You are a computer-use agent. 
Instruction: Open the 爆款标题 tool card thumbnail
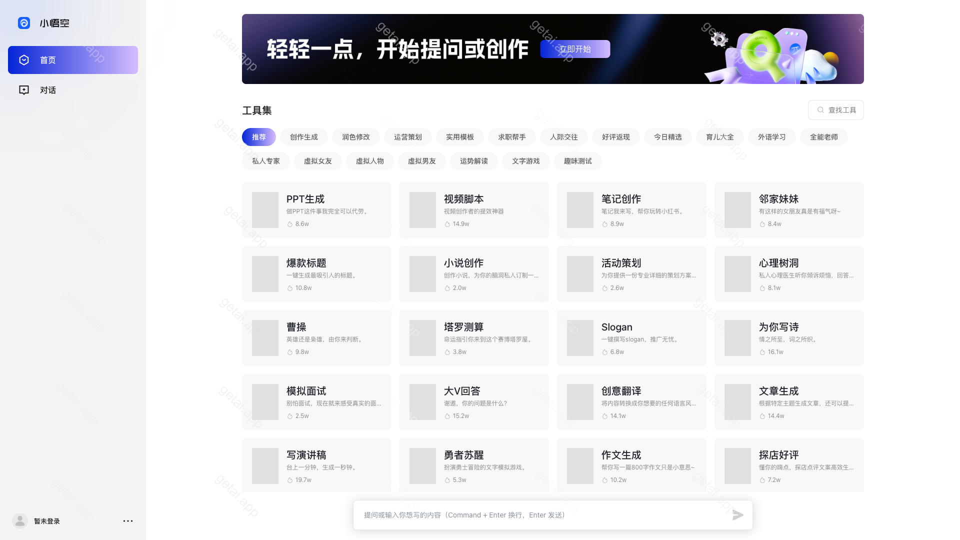pyautogui.click(x=265, y=274)
